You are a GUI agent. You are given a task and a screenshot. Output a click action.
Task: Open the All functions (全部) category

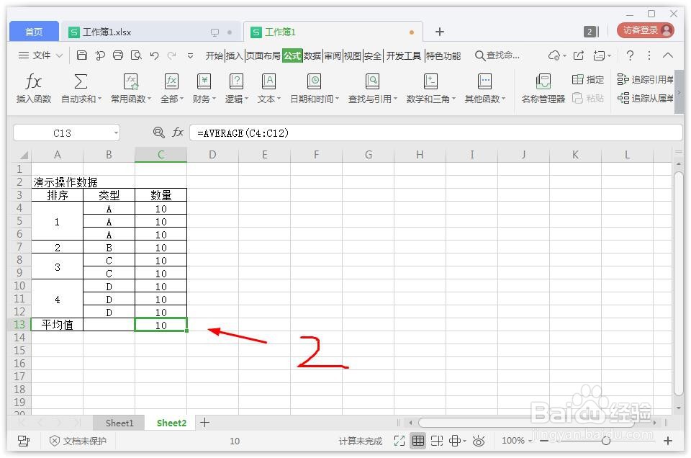171,88
